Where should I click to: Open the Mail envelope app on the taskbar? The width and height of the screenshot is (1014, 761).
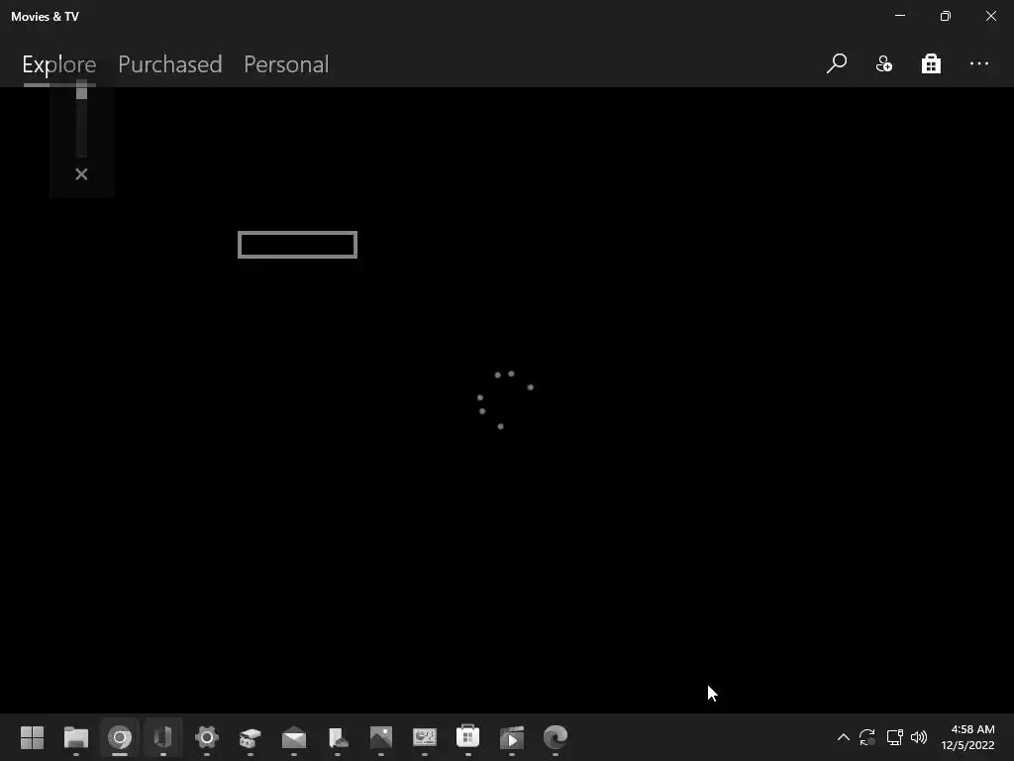tap(294, 737)
